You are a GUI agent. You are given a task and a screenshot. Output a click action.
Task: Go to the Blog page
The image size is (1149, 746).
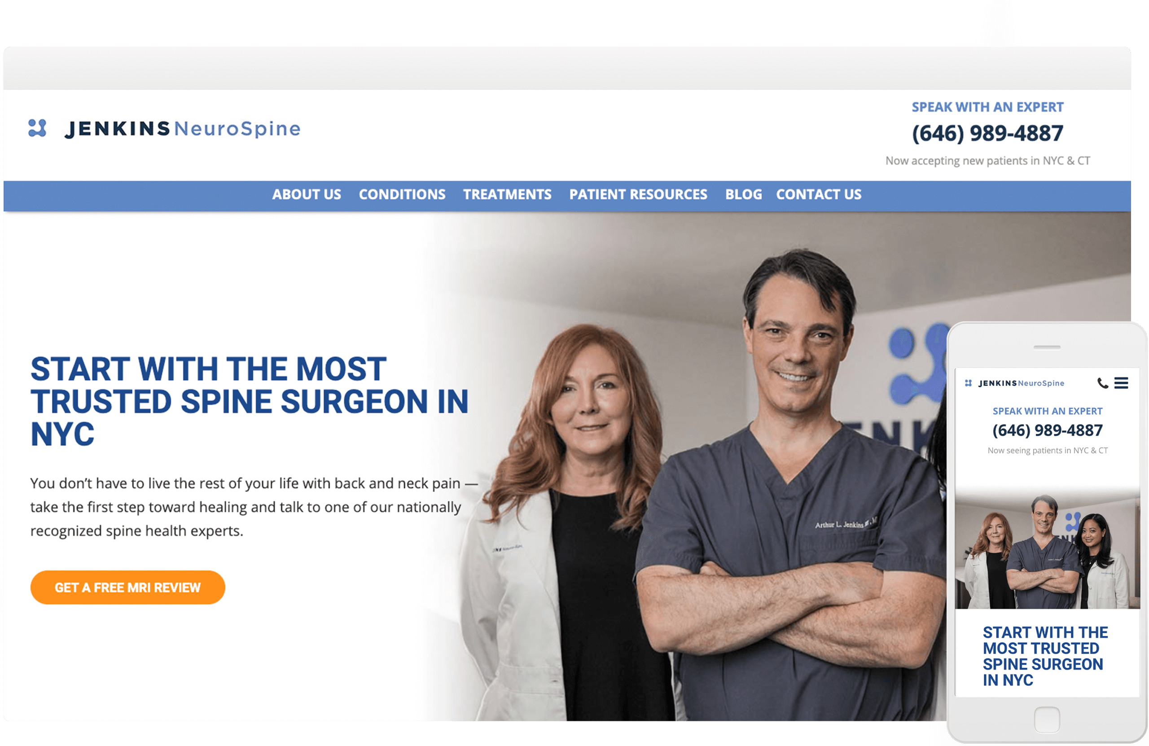tap(743, 195)
